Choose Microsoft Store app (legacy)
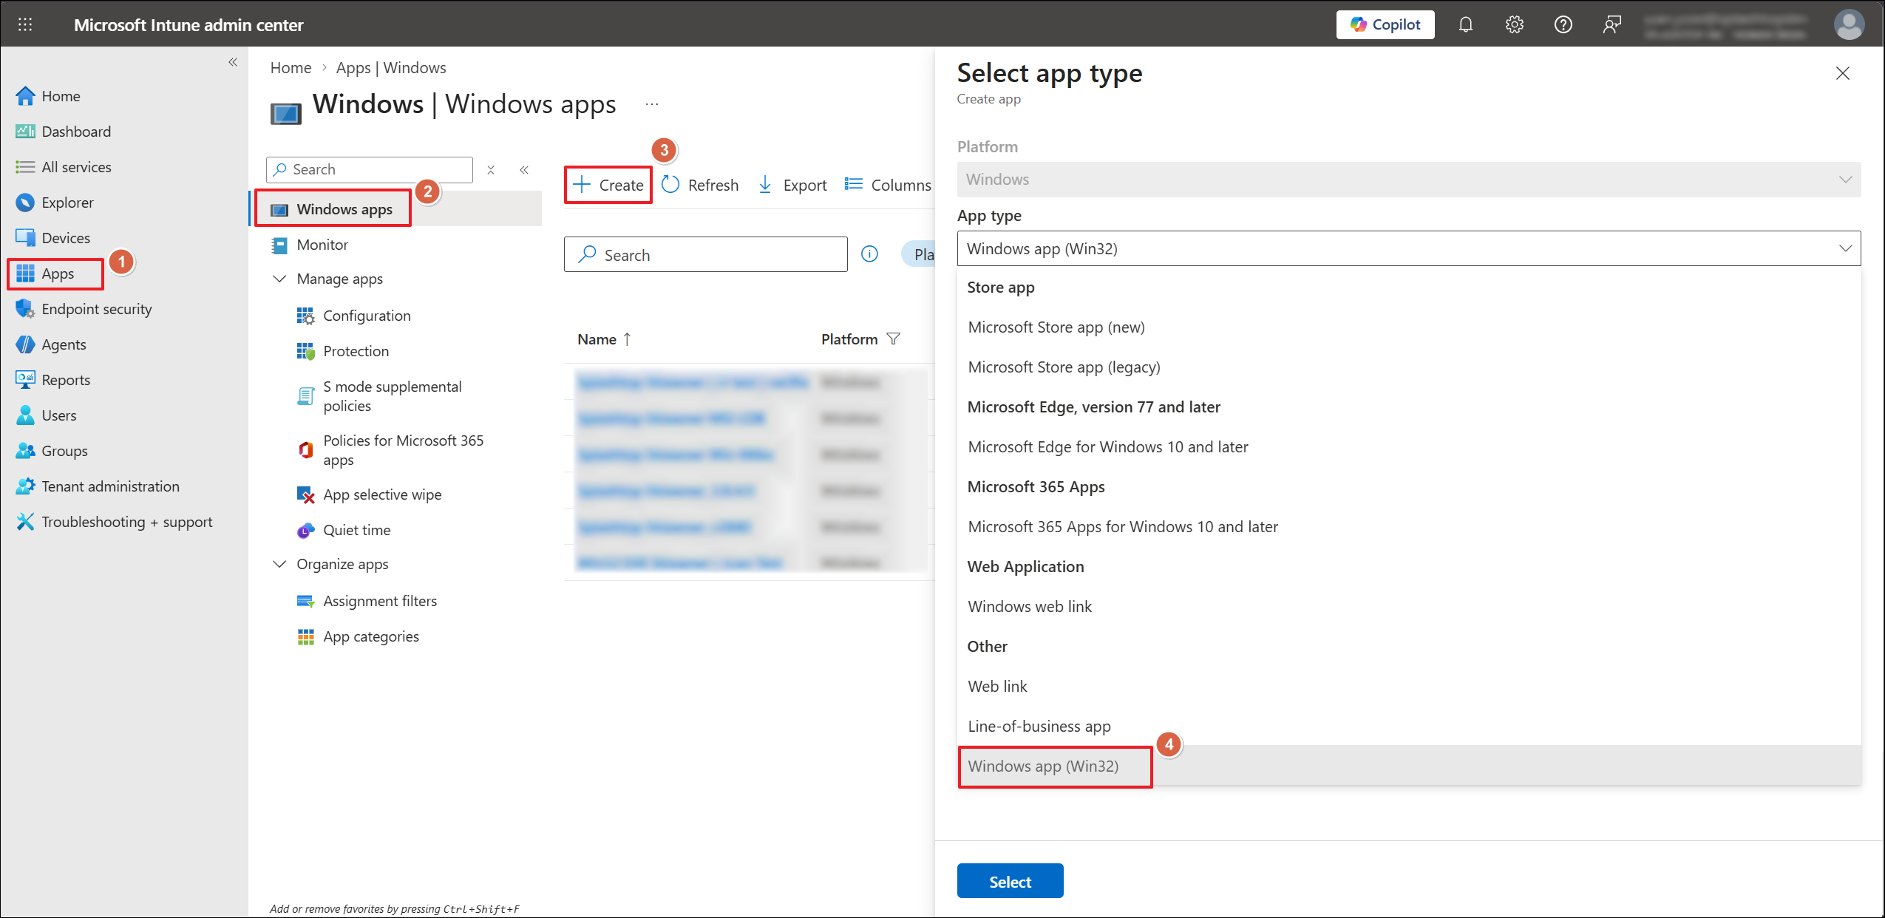 pyautogui.click(x=1409, y=367)
